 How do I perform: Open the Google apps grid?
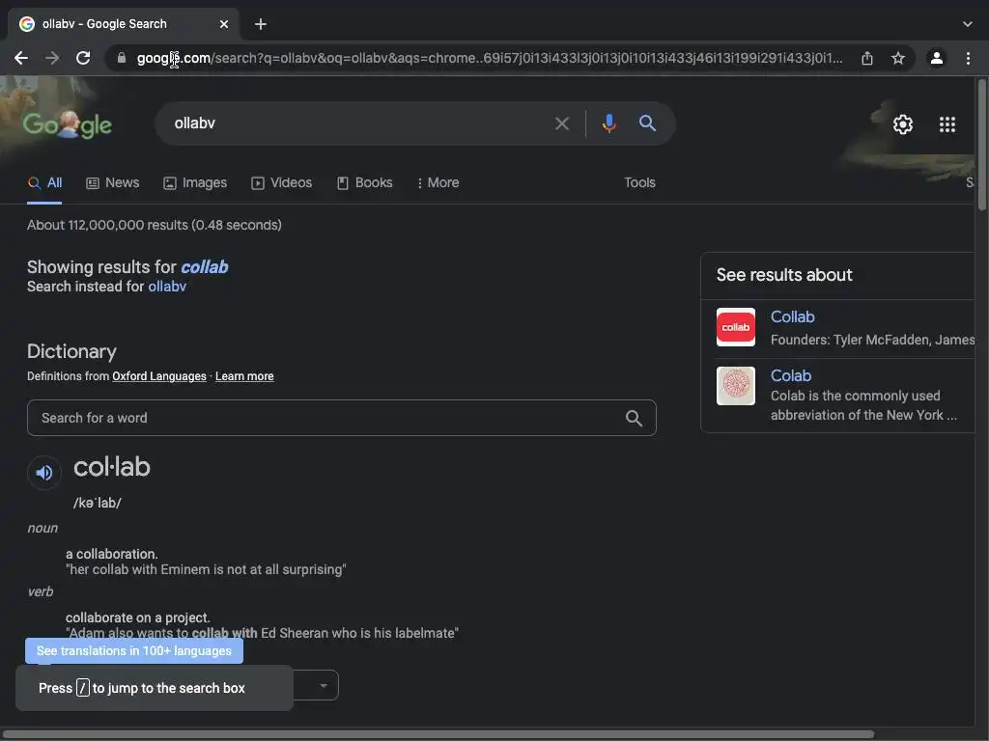click(x=947, y=124)
